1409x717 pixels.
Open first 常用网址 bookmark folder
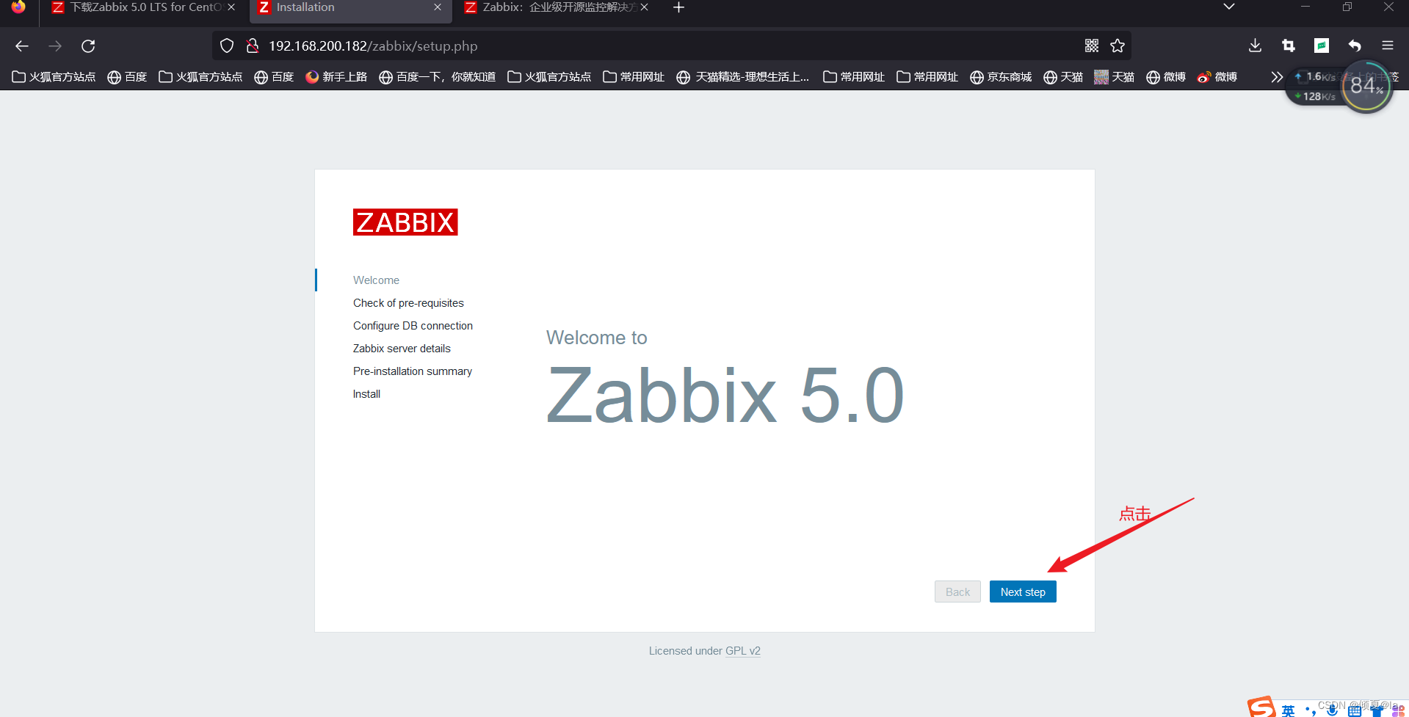[634, 77]
